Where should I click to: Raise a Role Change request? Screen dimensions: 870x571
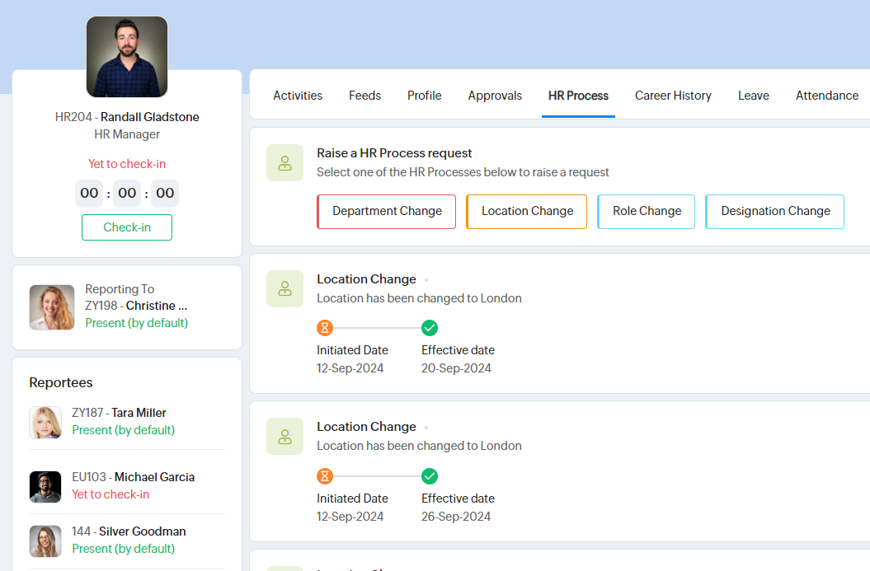[646, 211]
